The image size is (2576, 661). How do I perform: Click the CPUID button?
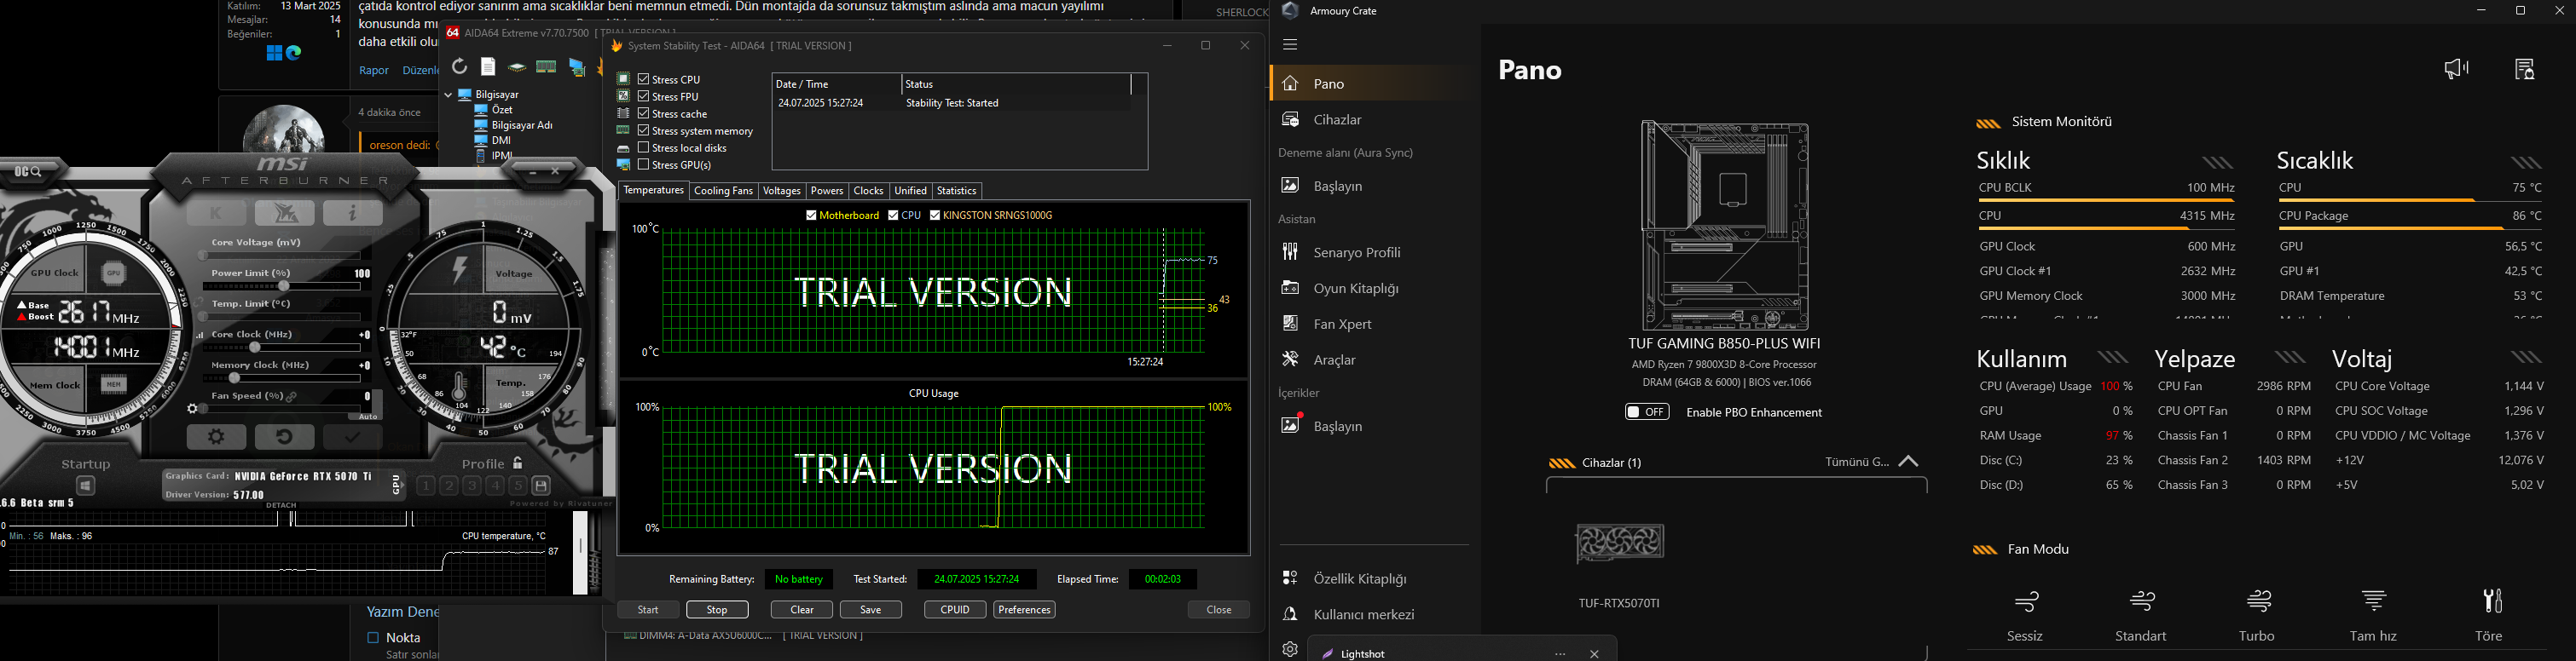tap(955, 610)
